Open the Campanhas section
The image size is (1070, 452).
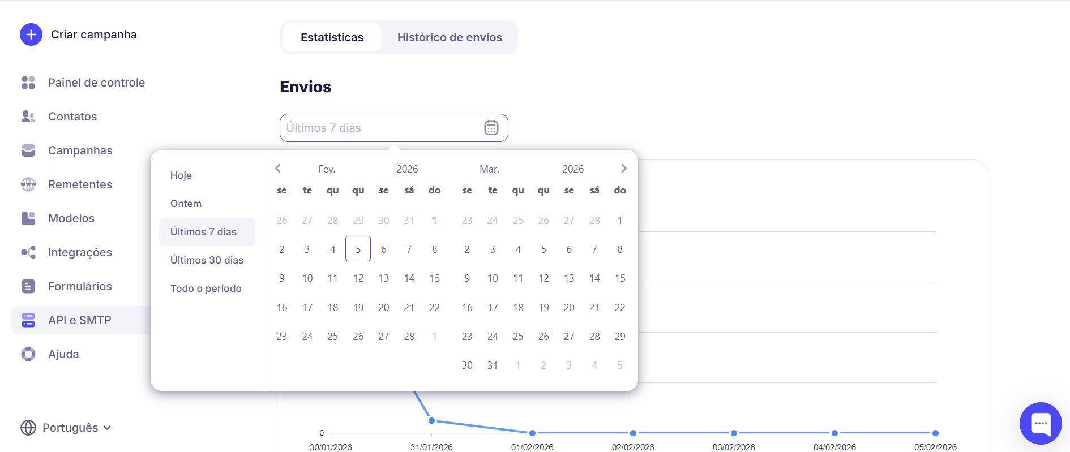click(80, 150)
